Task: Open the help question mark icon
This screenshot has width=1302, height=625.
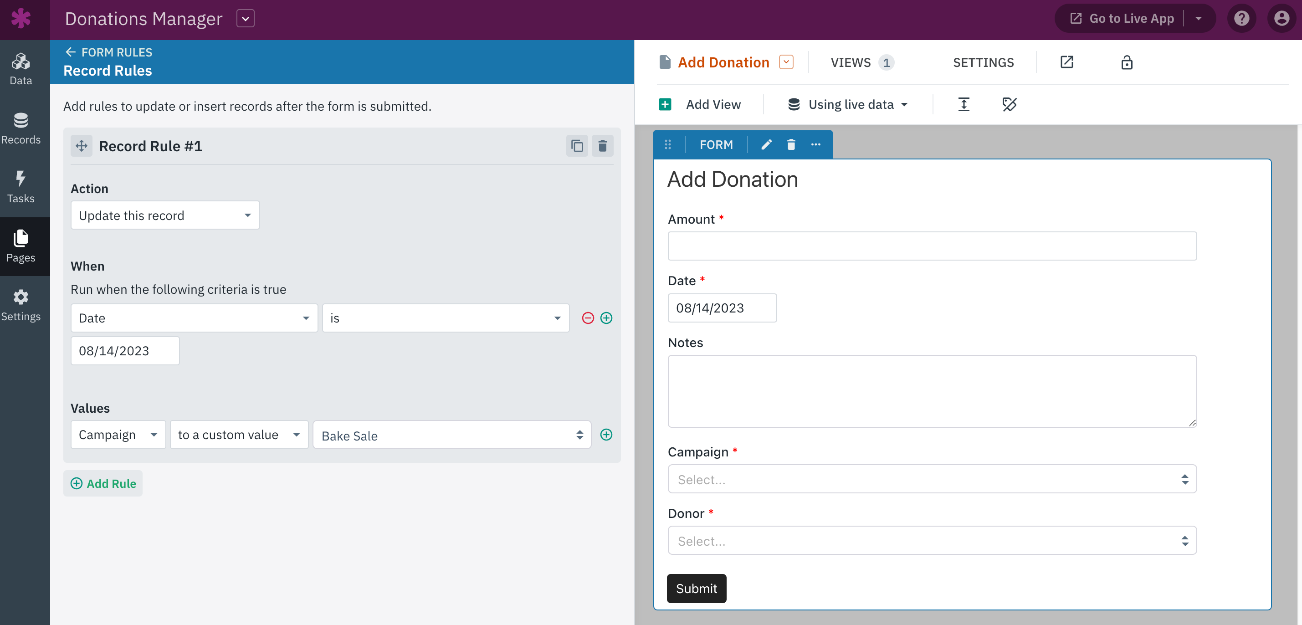Action: pos(1241,19)
